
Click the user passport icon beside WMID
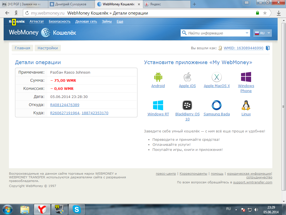[220, 48]
